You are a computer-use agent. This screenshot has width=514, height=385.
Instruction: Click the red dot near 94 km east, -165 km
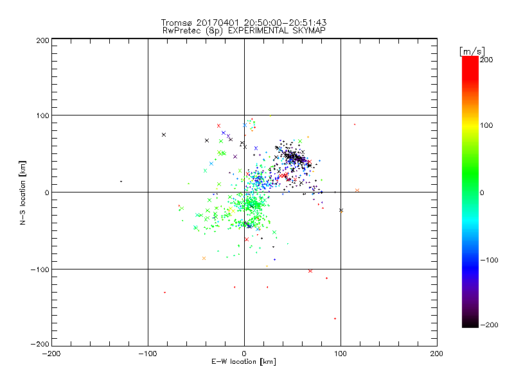tap(335, 318)
